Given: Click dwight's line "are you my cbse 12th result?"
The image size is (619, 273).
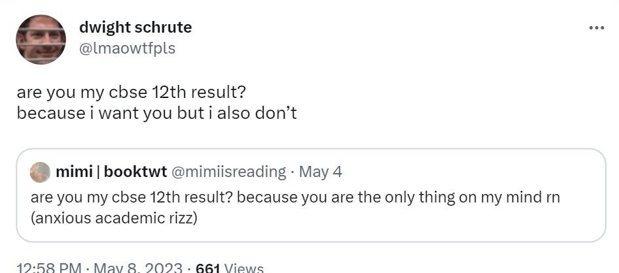Looking at the screenshot, I should [x=131, y=91].
